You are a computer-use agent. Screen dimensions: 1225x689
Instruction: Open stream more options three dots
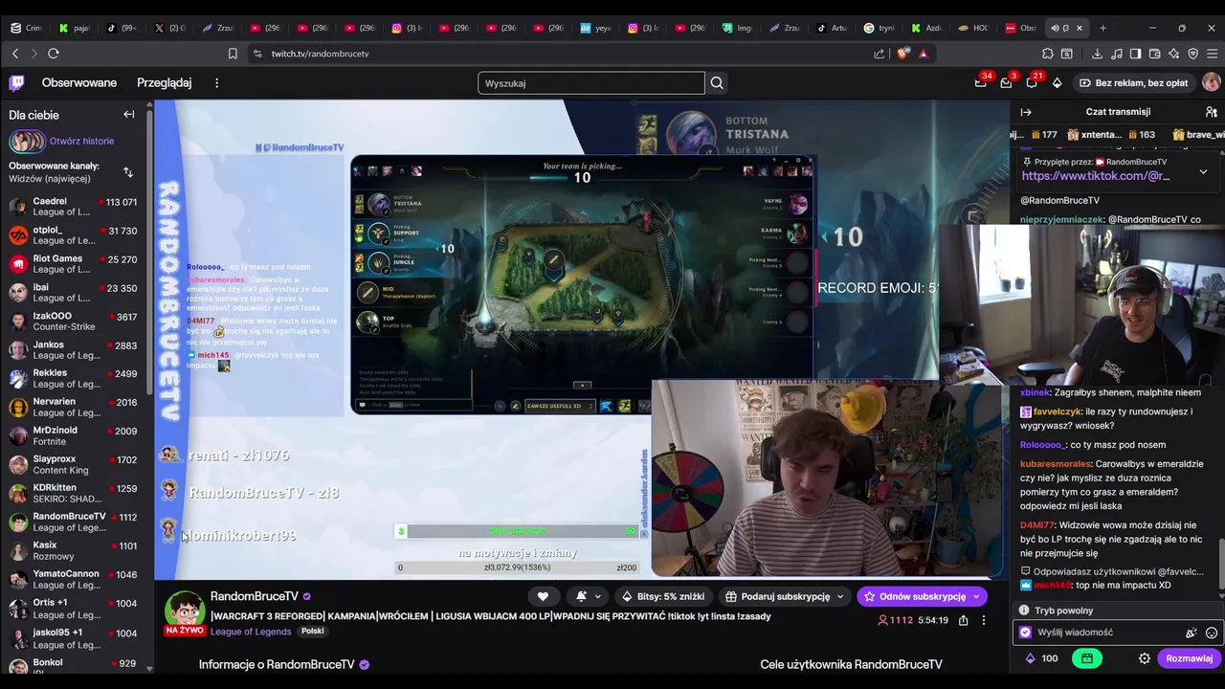point(983,620)
